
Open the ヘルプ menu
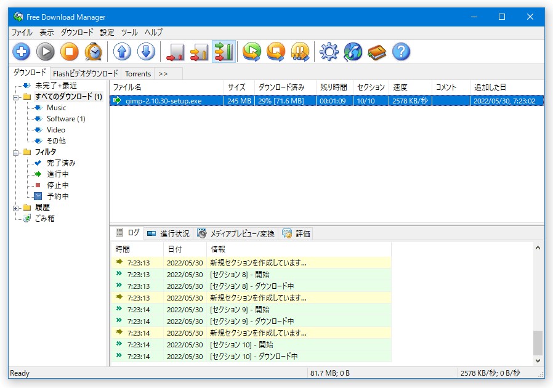154,33
